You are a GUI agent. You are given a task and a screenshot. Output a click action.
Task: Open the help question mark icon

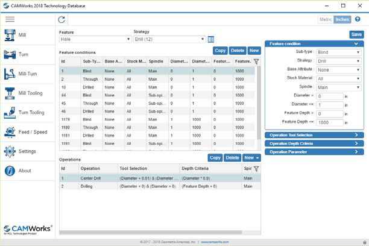(x=358, y=19)
